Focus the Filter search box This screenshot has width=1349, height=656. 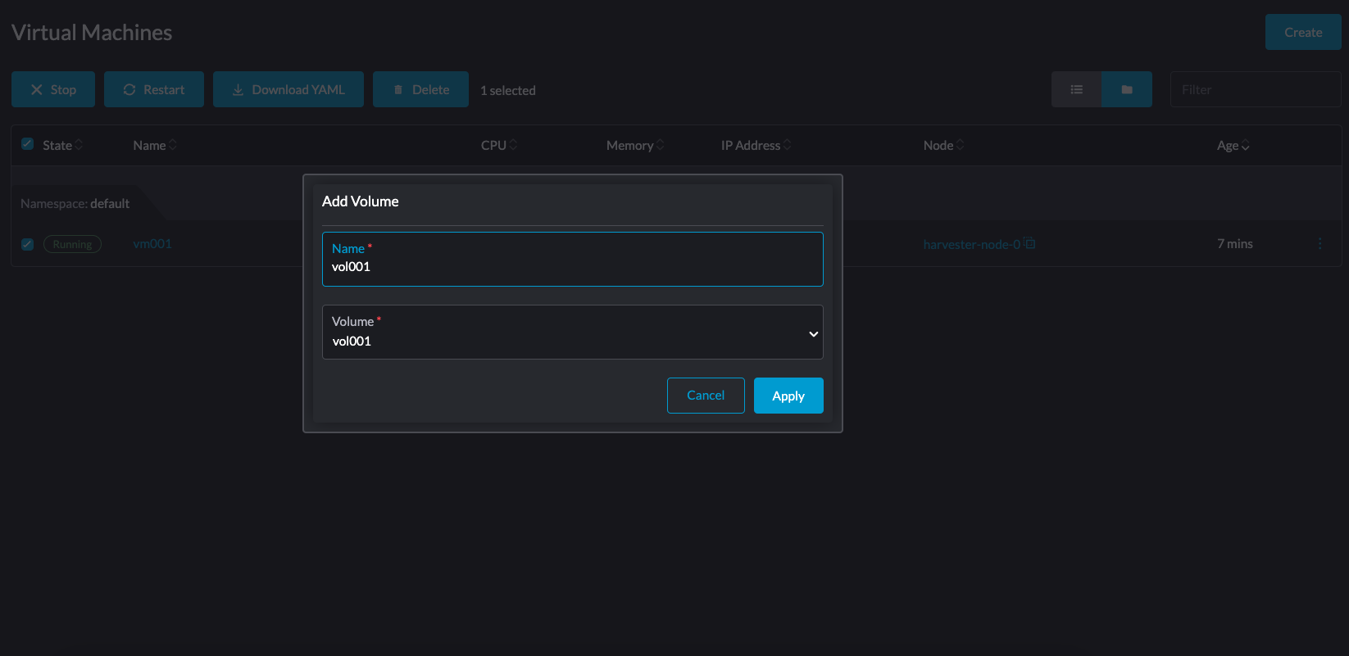click(x=1254, y=89)
